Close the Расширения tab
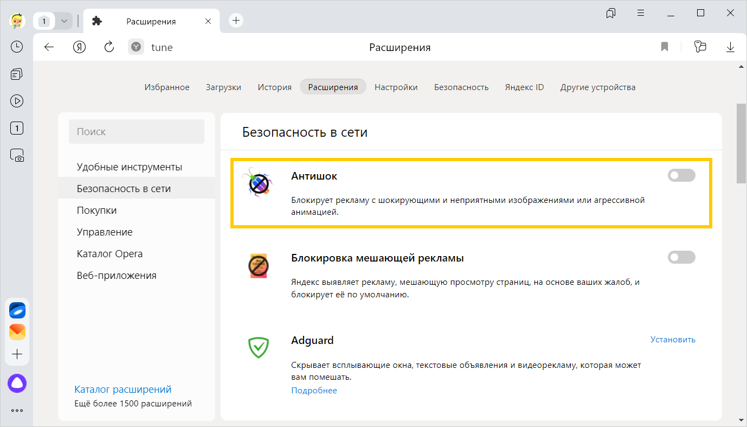Viewport: 747px width, 427px height. tap(208, 21)
